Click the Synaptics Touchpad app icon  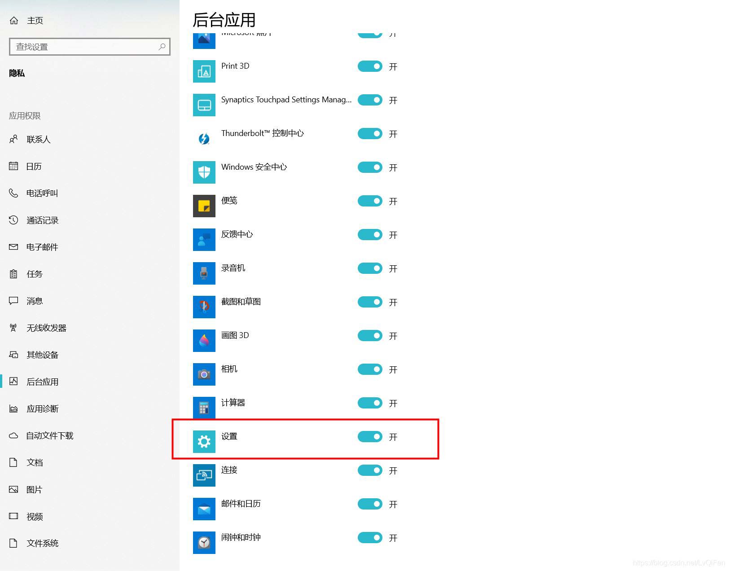pos(204,105)
